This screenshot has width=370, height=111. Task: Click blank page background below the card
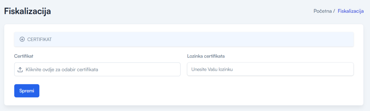coord(185,108)
